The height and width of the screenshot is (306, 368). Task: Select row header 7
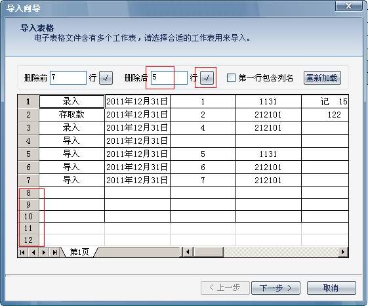pyautogui.click(x=28, y=181)
